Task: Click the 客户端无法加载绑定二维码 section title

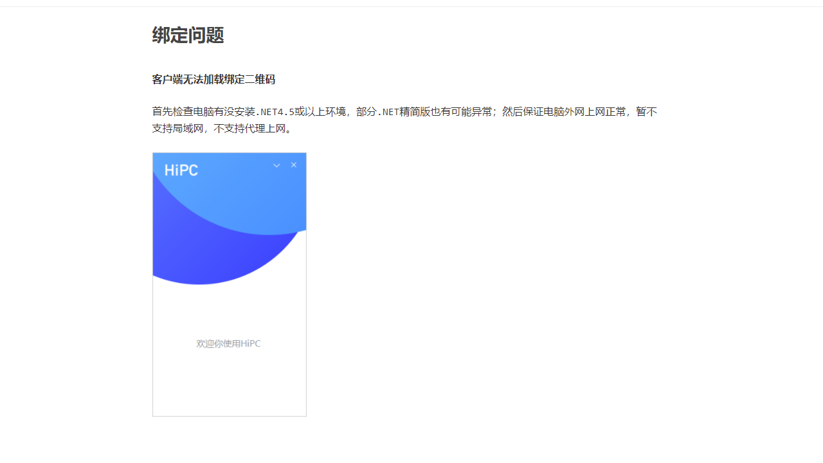Action: 213,79
